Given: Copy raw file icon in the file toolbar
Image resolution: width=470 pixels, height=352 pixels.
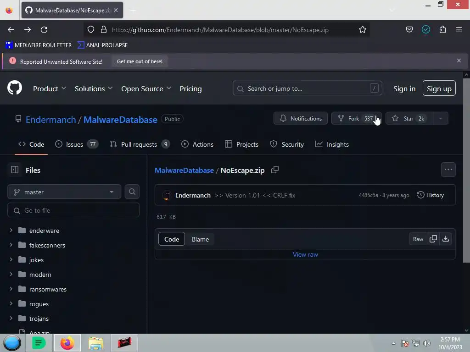Looking at the screenshot, I should click(433, 239).
